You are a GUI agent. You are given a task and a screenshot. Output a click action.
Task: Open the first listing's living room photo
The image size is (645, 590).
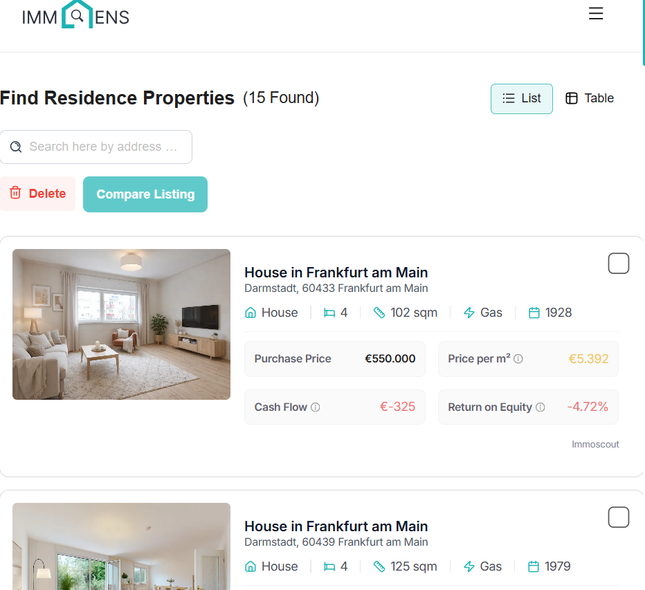[x=121, y=324]
